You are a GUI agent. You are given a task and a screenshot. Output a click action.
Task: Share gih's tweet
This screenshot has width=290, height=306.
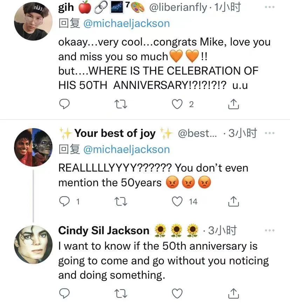tap(234, 104)
